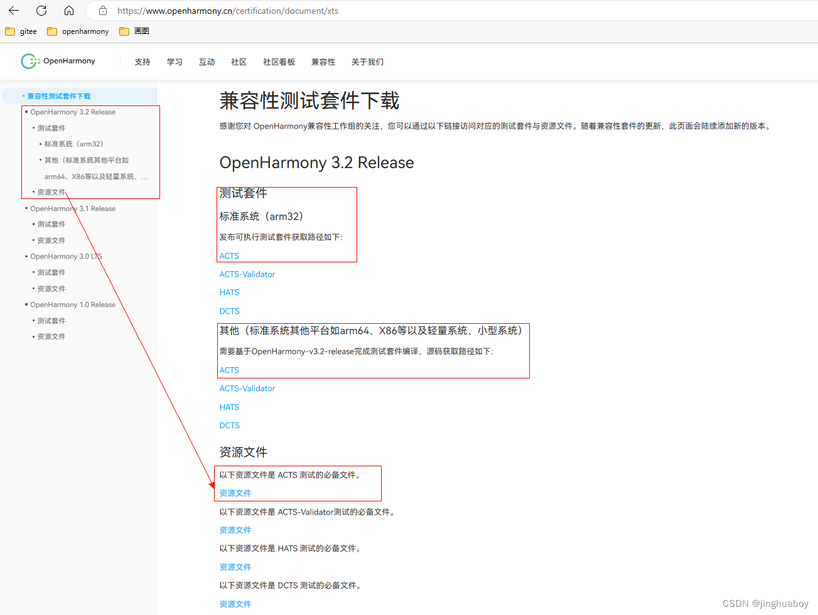This screenshot has width=818, height=615.
Task: Open ACTS-Validator source link under 其他 section
Action: pos(247,388)
